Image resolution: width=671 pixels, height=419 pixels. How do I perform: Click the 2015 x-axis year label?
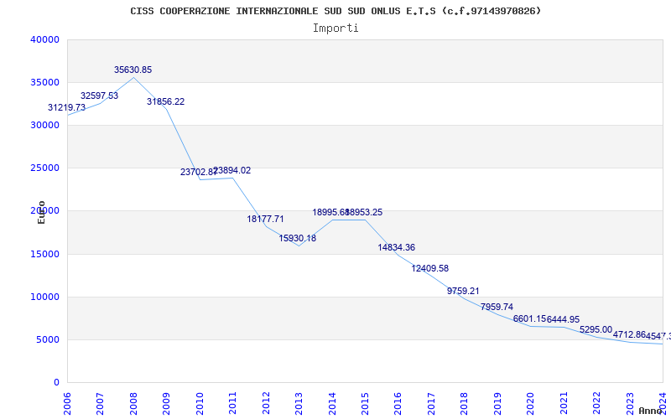[365, 403]
